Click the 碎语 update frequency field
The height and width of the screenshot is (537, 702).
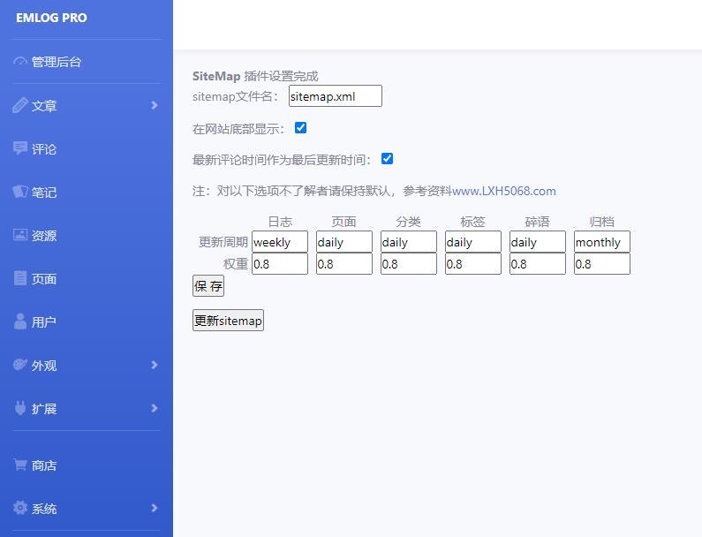coord(538,242)
